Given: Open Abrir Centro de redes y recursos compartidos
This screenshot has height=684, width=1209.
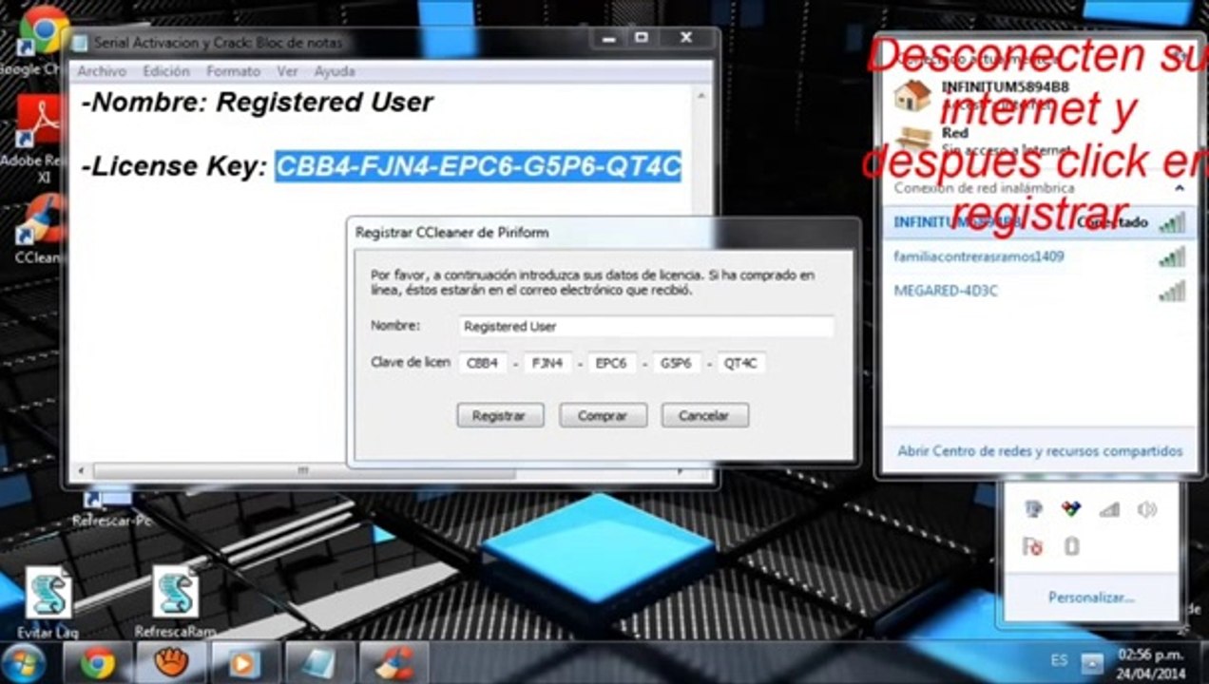Looking at the screenshot, I should (1040, 451).
